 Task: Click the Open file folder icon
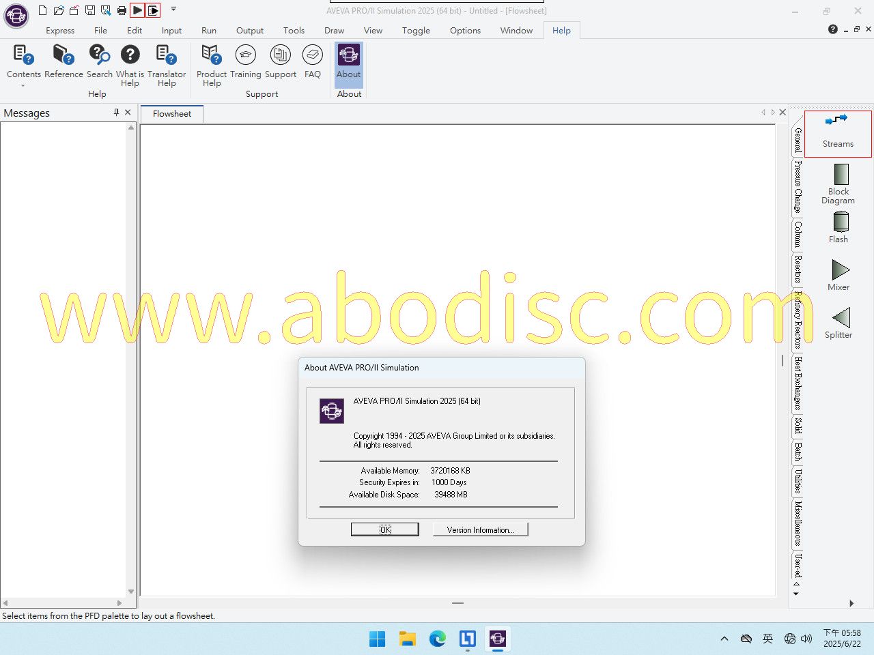[59, 10]
